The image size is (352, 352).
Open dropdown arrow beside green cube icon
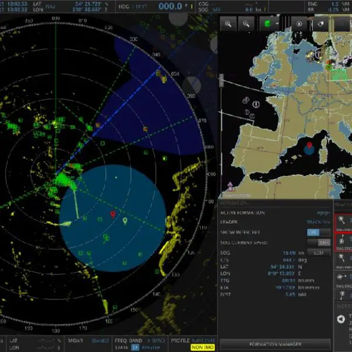coord(277,24)
